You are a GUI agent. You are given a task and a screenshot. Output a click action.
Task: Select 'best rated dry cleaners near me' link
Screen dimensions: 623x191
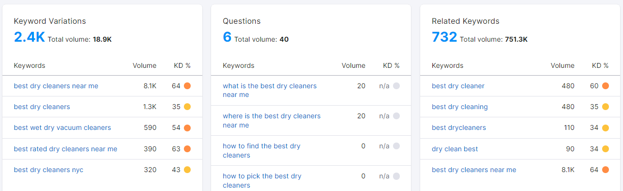point(66,149)
